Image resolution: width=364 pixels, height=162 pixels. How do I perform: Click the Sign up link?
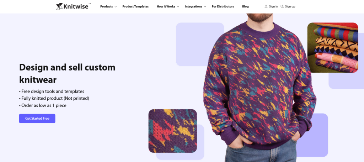coord(290,6)
